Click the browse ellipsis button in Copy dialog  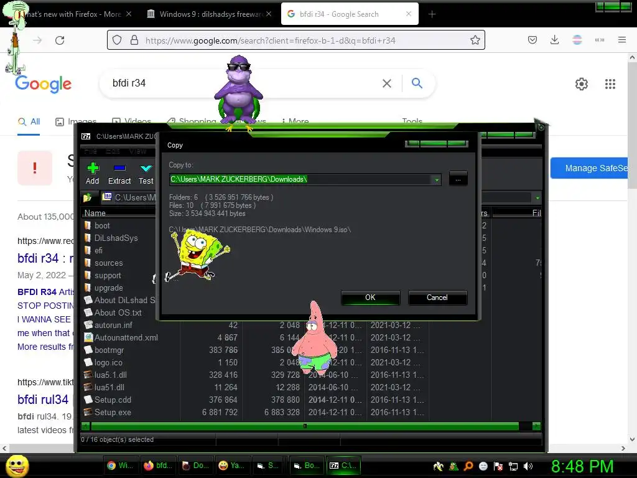458,179
